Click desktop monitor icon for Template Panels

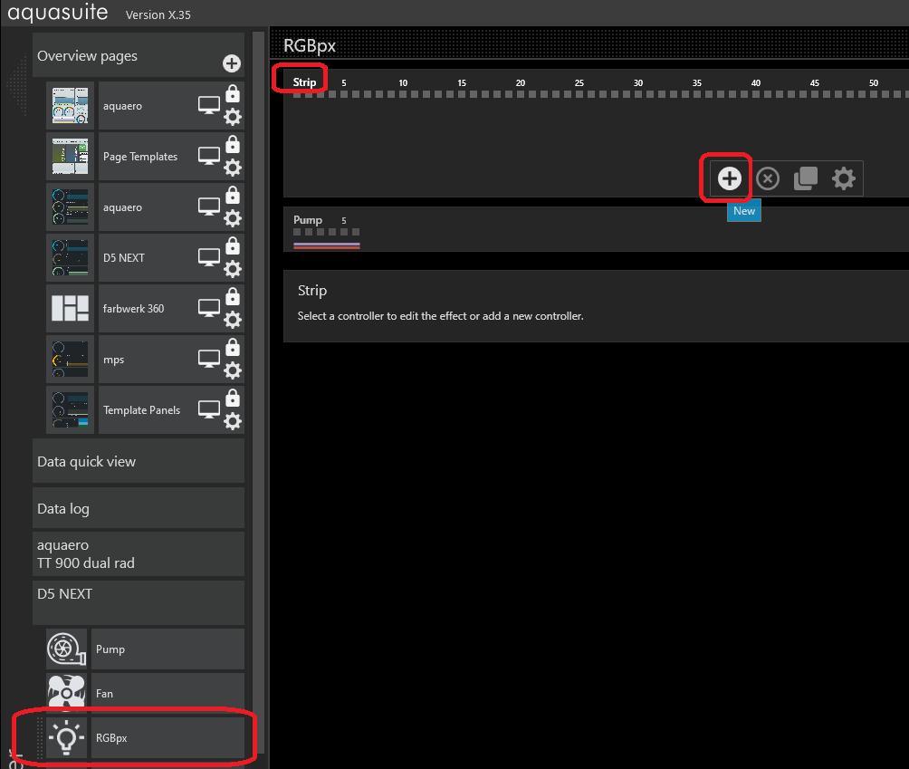pyautogui.click(x=209, y=409)
